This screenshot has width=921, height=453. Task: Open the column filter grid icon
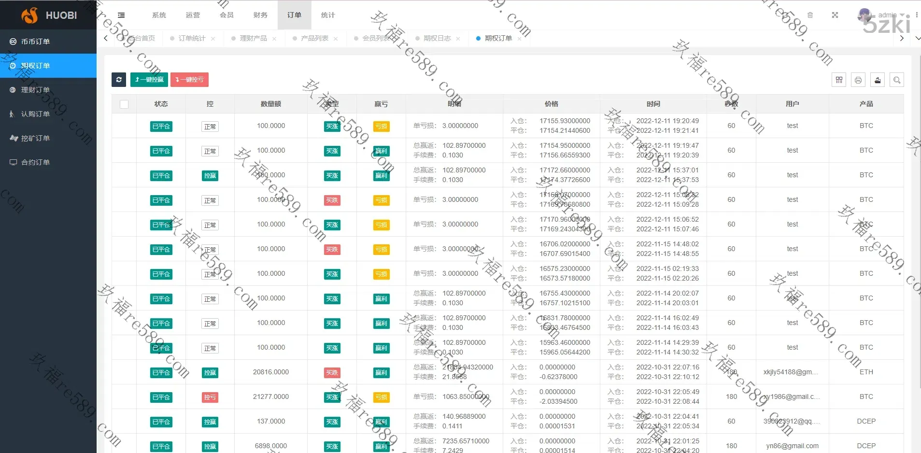click(x=839, y=80)
